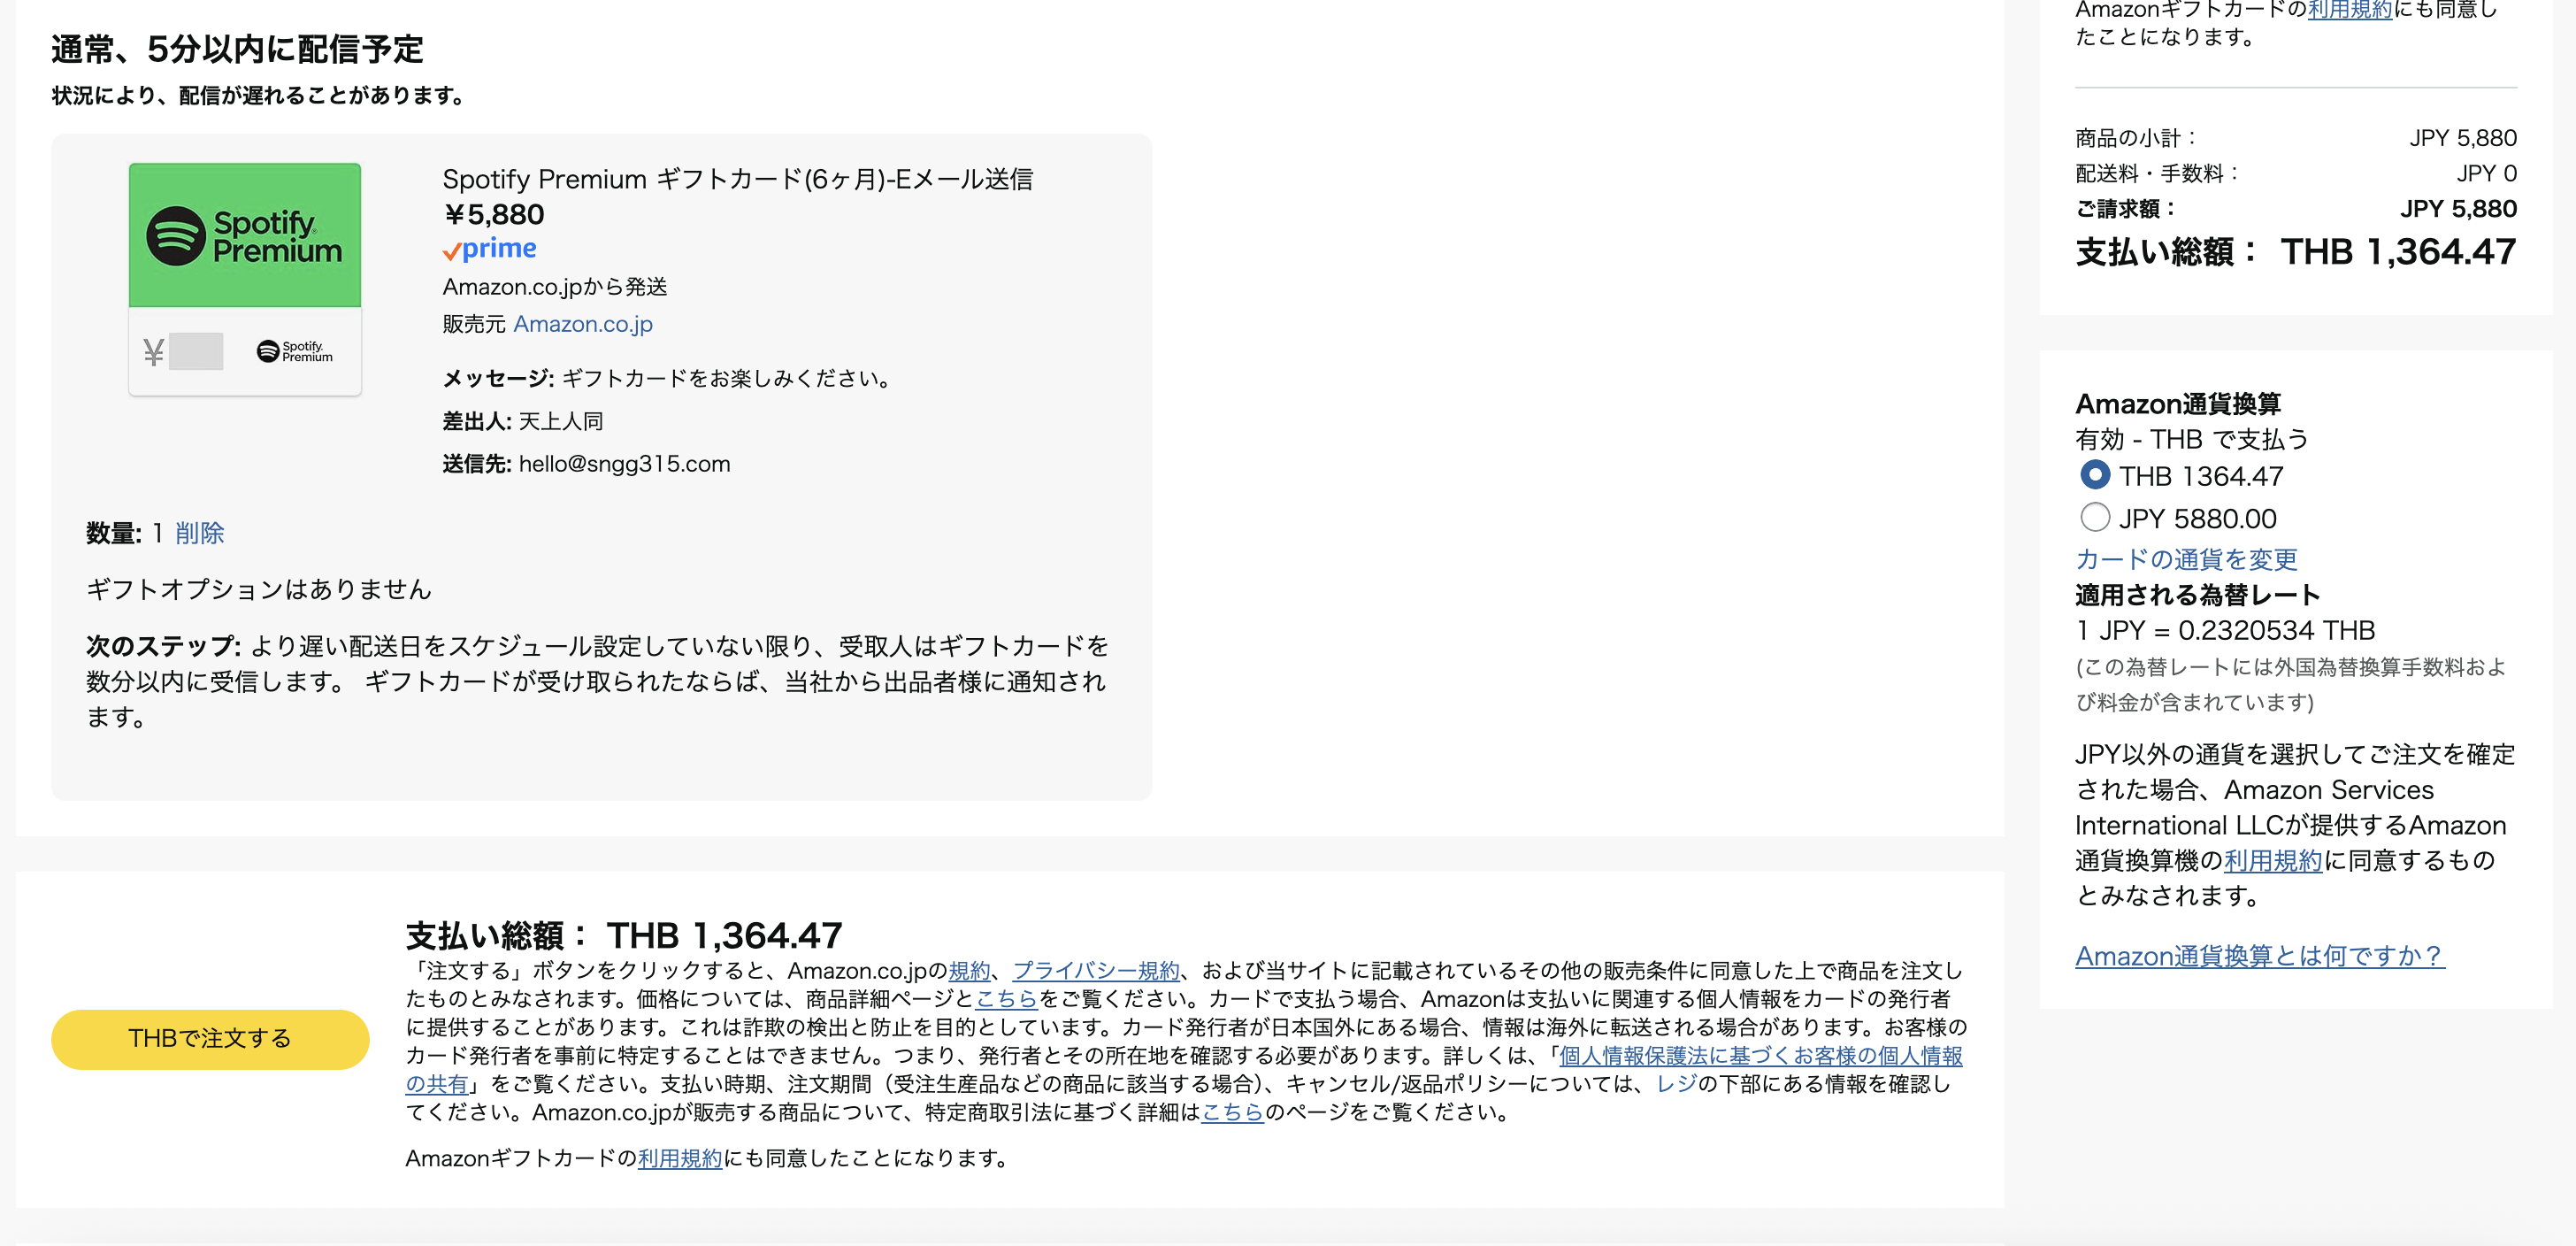Open the Amazon通貨換算とは何ですか？ help link

(x=2259, y=955)
